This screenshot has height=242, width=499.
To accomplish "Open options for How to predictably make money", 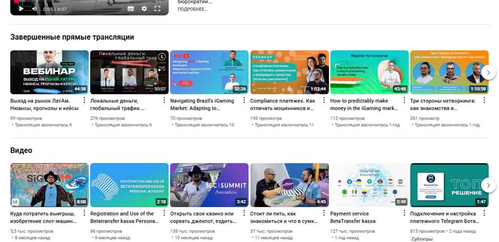I will click(404, 100).
